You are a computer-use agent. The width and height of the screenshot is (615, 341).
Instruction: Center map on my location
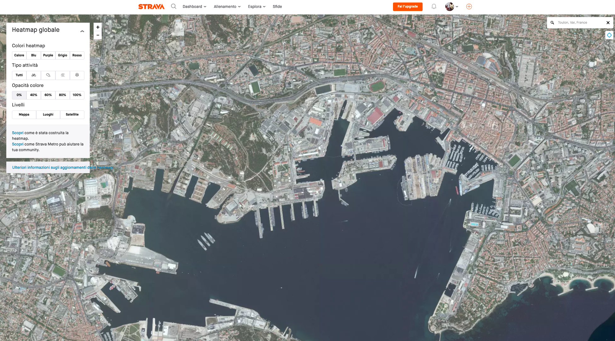tap(609, 35)
